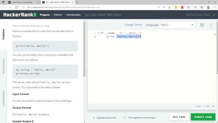Click code line 1 with if __name__

click(121, 33)
